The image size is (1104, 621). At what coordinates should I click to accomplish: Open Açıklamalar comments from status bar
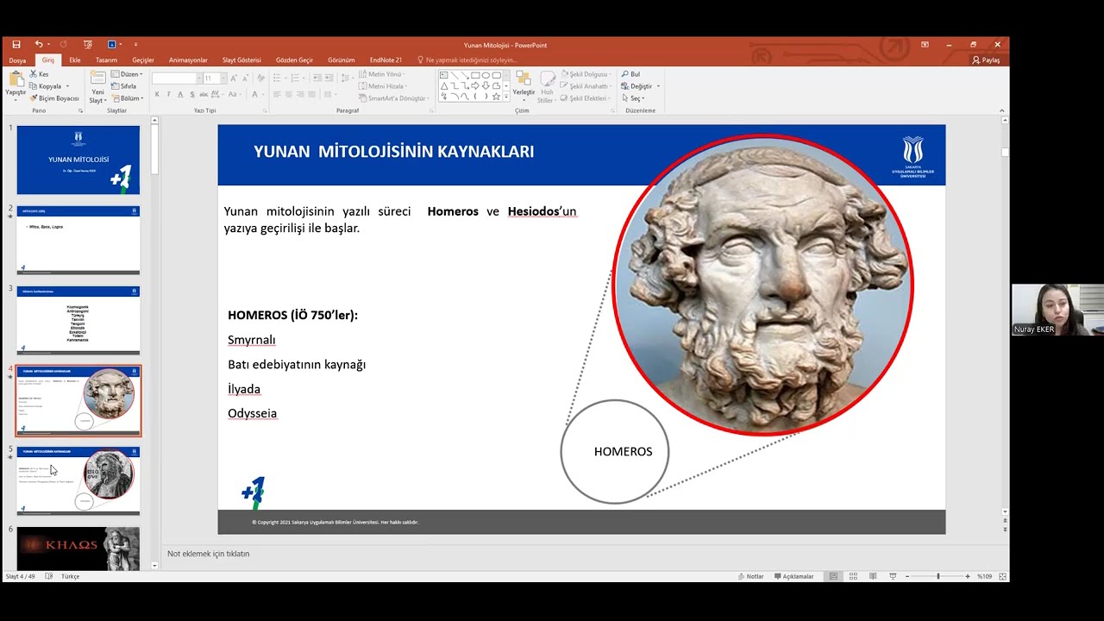794,576
